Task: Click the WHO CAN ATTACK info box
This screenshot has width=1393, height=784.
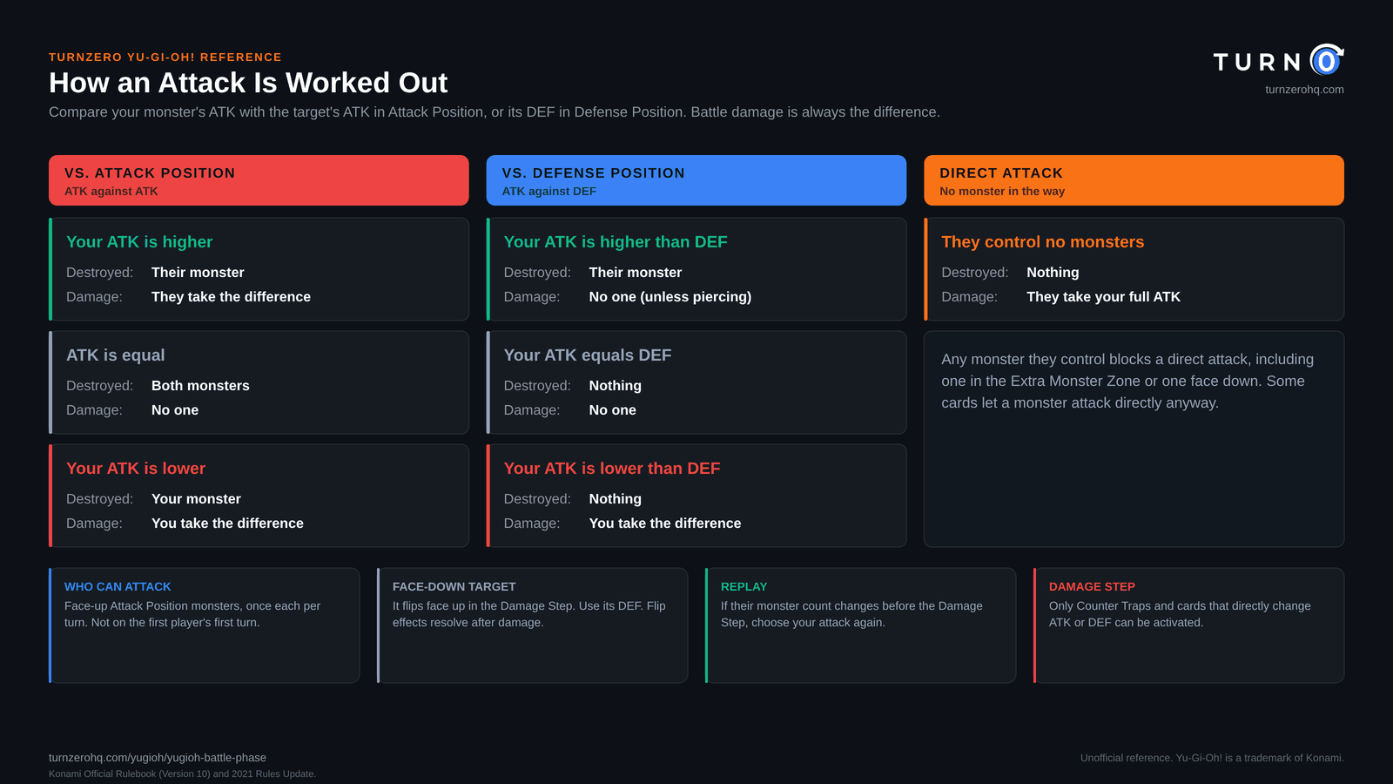Action: coord(204,625)
